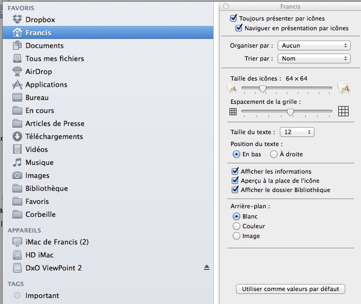Click the large icon size preview image
Screen dimensions: 361x304
pos(344,87)
